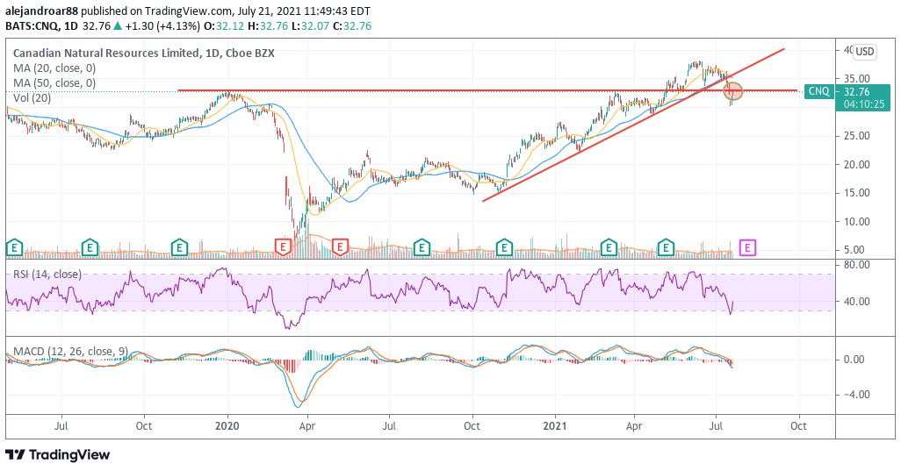Click the 20.00 price axis label
901x471 pixels.
pos(855,165)
